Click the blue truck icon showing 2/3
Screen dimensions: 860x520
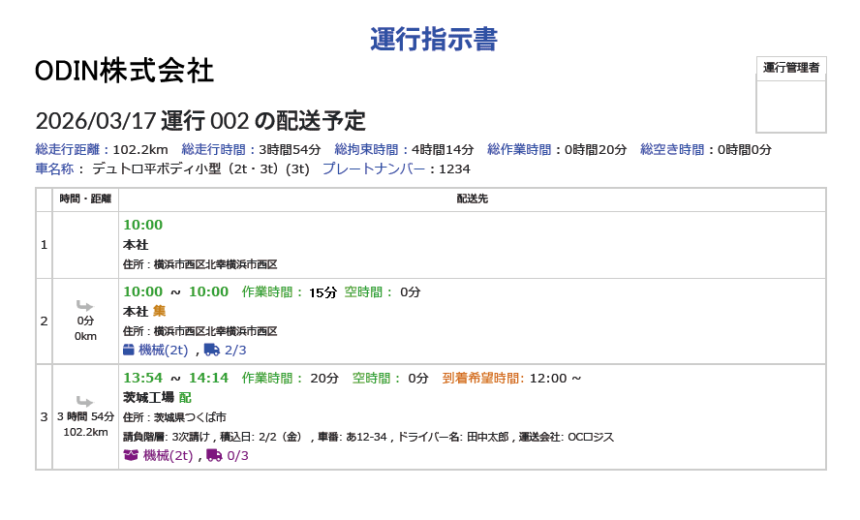[x=212, y=350]
